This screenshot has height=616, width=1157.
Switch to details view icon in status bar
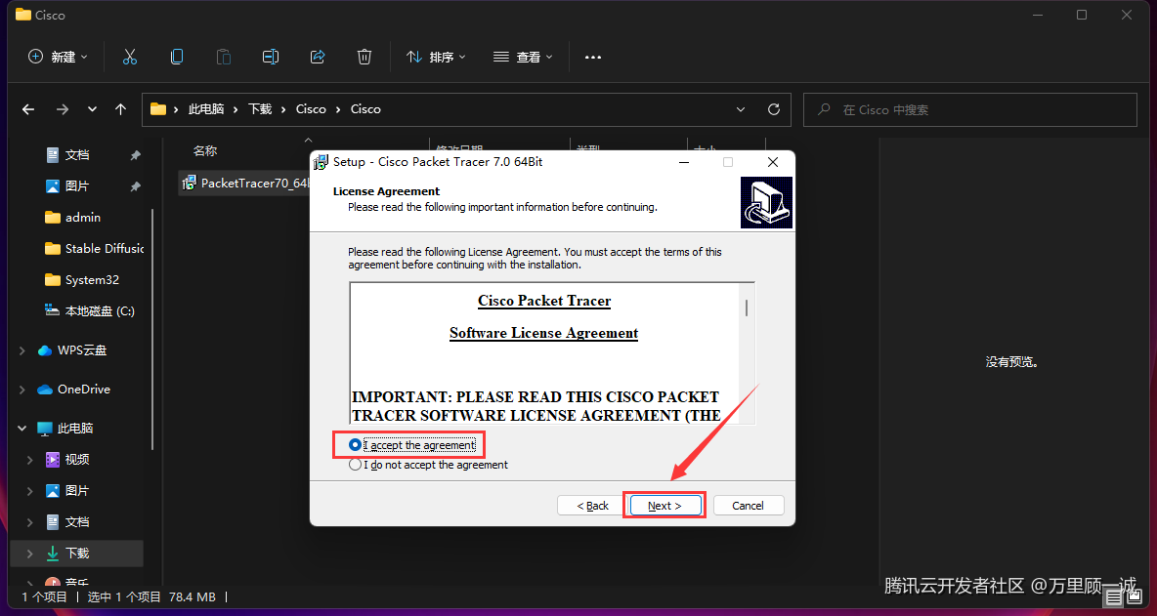pyautogui.click(x=1113, y=596)
